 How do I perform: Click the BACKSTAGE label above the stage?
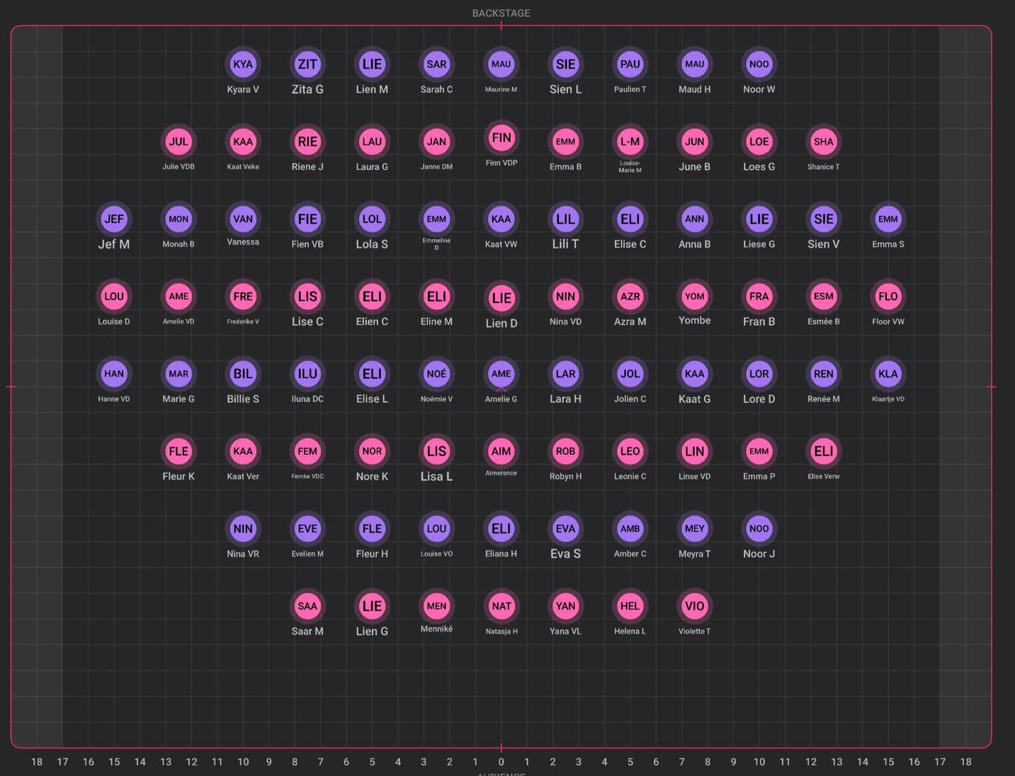coord(501,13)
